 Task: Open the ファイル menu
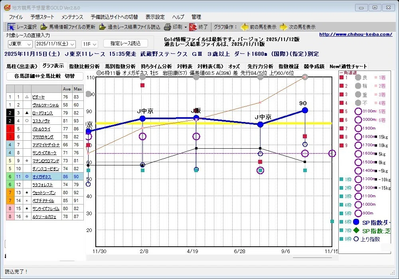coord(16,17)
